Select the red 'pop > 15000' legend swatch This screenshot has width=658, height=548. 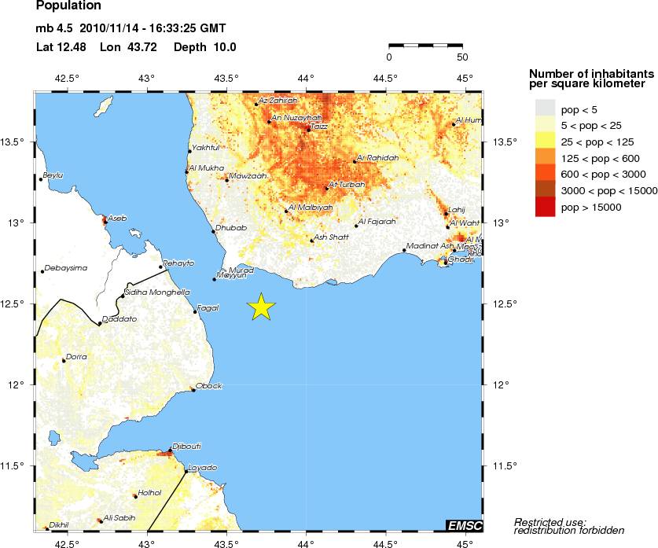pos(545,207)
